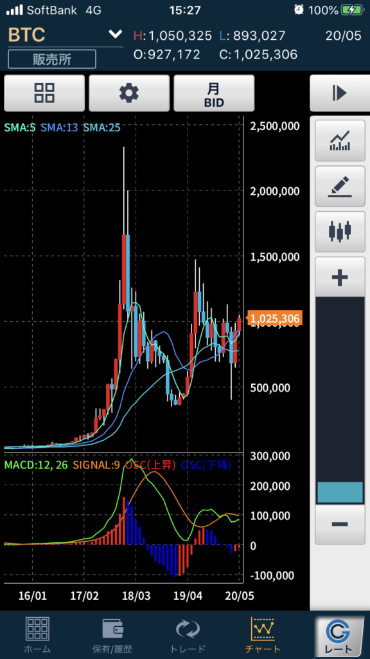The width and height of the screenshot is (370, 659).
Task: Click the teal zoom slider handle
Action: pos(340,492)
